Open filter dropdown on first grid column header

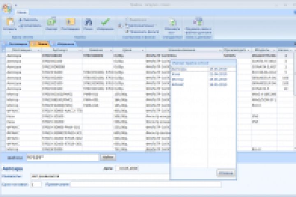click(x=39, y=50)
